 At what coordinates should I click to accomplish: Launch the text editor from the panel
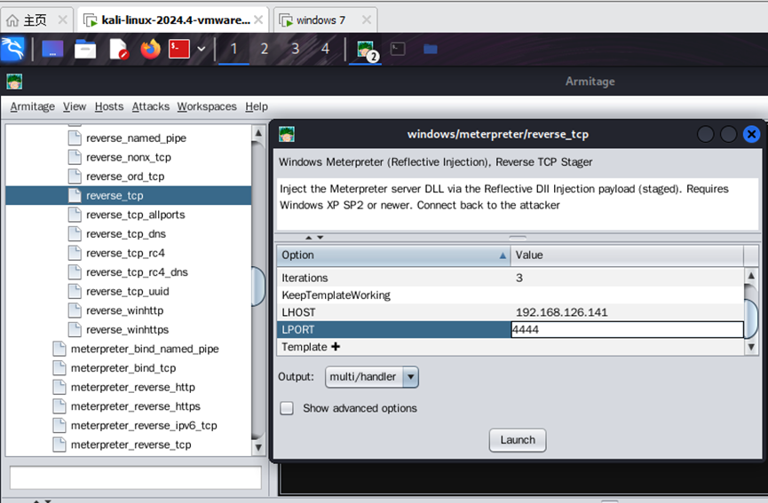[119, 49]
